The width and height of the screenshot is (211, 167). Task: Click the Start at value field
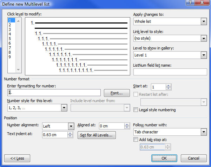coord(158,87)
